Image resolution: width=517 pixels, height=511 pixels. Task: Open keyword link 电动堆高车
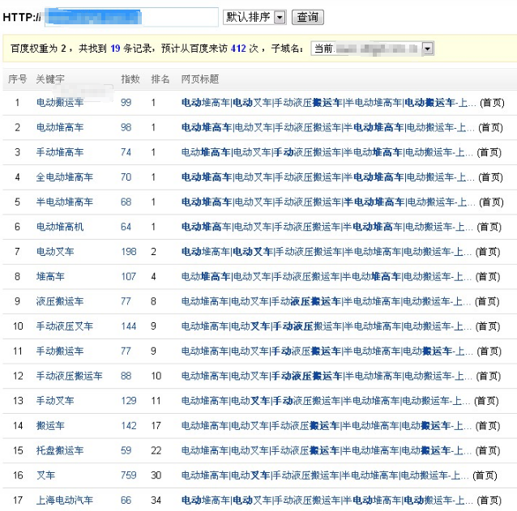(x=60, y=127)
